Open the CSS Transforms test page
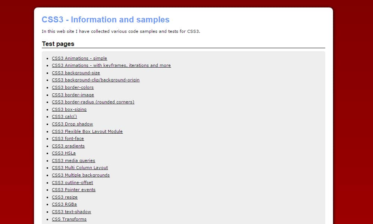Screen dimensions: 373x224 click(69, 219)
